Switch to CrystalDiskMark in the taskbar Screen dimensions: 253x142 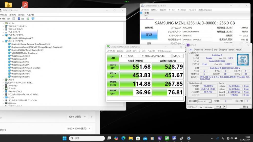167,138
